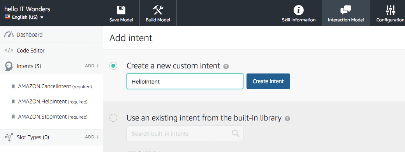Click help icon next to built-in library heading
The height and width of the screenshot is (152, 405).
(x=287, y=119)
